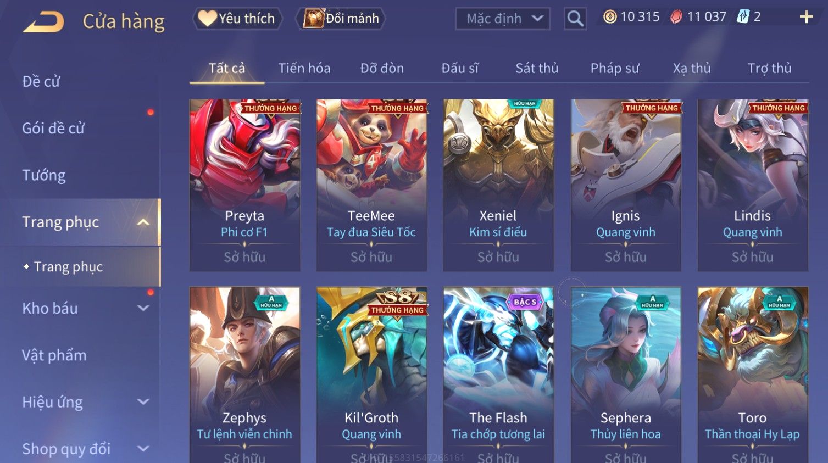The width and height of the screenshot is (828, 463).
Task: Expand the Hiệu ứng sidebar section
Action: [x=143, y=402]
